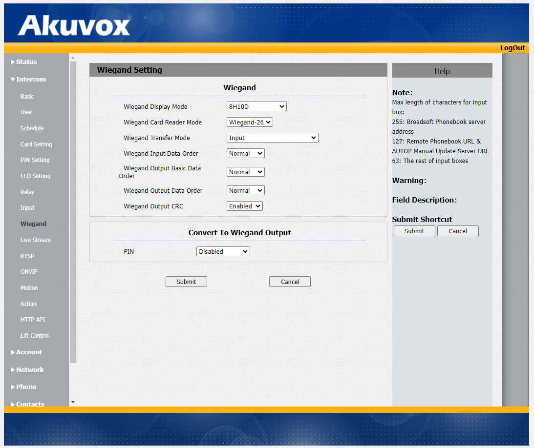The width and height of the screenshot is (534, 448).
Task: Open the PIN dropdown under Convert To Wiegand Output
Action: pos(223,251)
